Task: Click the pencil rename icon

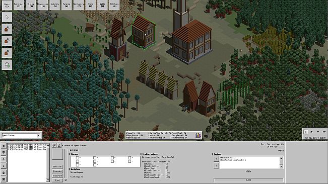Action: (54, 145)
